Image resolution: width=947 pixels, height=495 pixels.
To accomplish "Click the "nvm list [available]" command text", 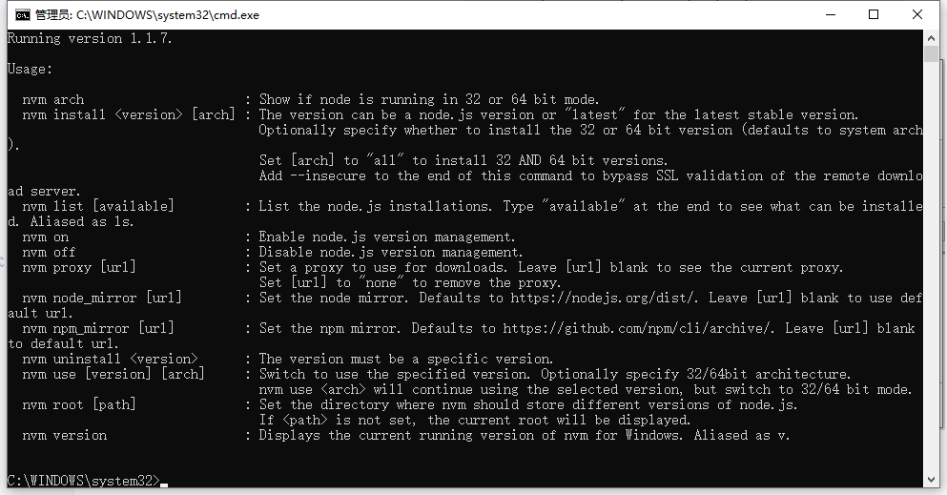I will point(98,206).
